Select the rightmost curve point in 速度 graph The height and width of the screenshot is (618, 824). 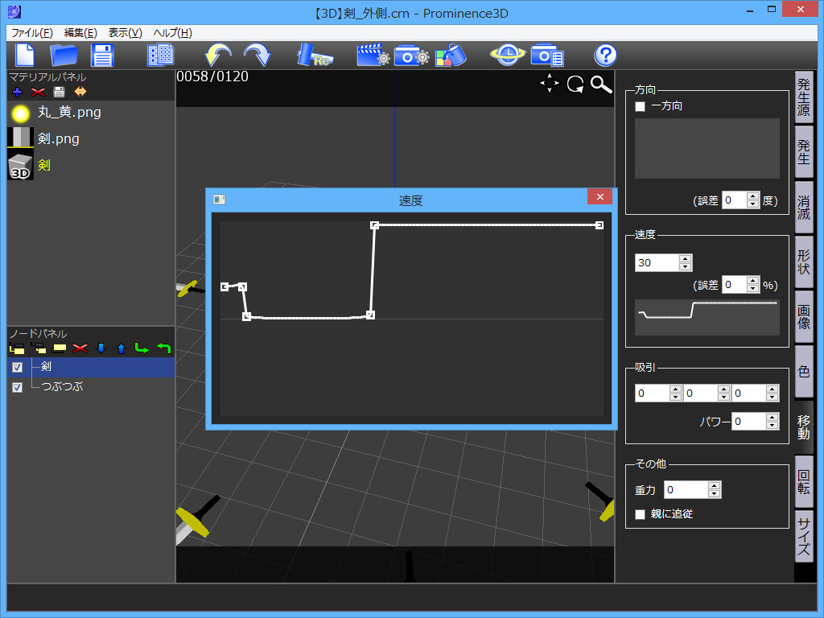599,225
